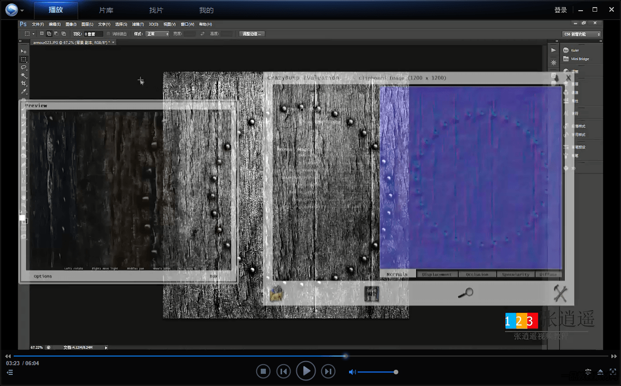Viewport: 621px width, 386px height.
Task: Select the Eyedropper tool
Action: coord(23,91)
